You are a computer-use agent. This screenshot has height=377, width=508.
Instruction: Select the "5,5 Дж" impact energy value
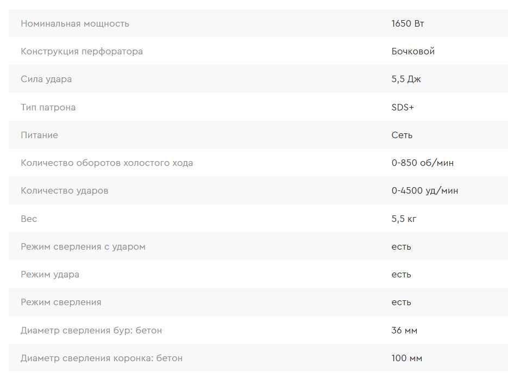[406, 79]
